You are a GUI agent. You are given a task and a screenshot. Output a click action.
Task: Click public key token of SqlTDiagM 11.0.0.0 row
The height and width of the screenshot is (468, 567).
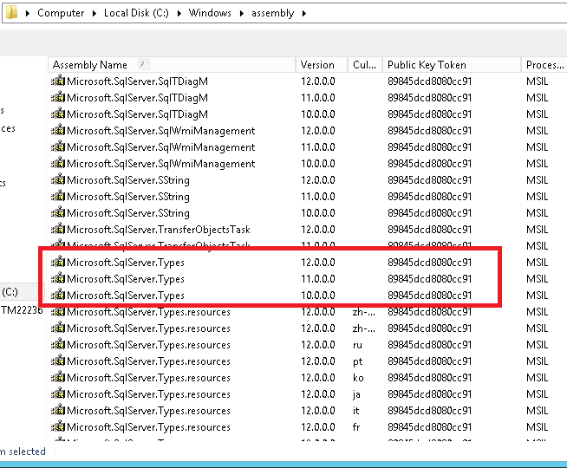point(430,98)
